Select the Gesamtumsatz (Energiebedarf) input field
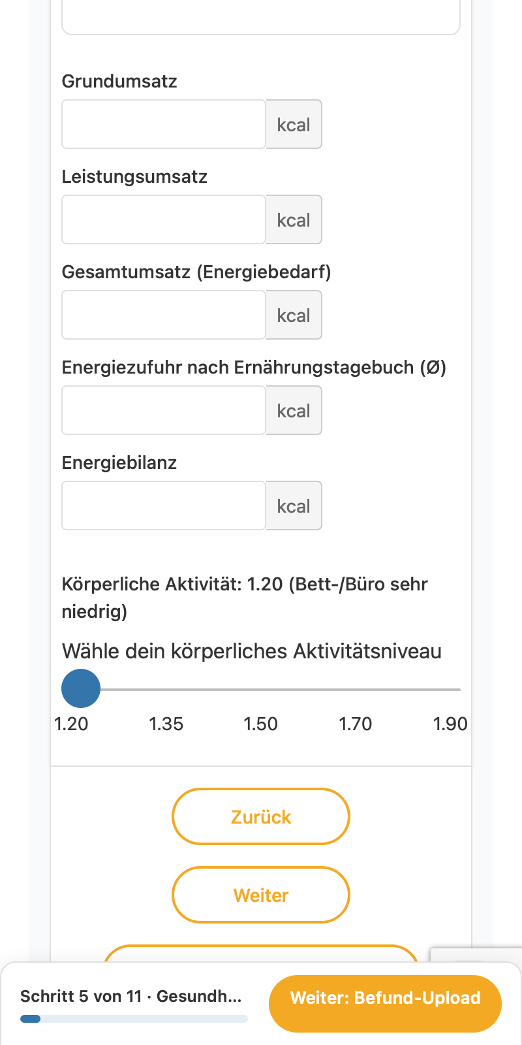The image size is (522, 1045). tap(164, 315)
